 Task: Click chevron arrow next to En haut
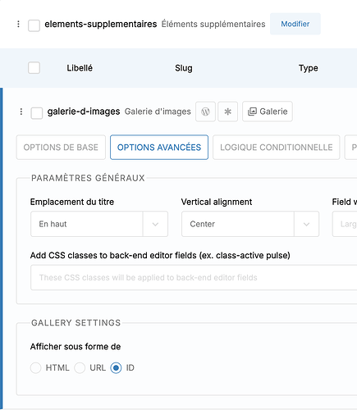(155, 224)
